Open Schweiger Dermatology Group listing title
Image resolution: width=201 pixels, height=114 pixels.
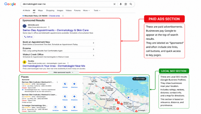(35, 105)
